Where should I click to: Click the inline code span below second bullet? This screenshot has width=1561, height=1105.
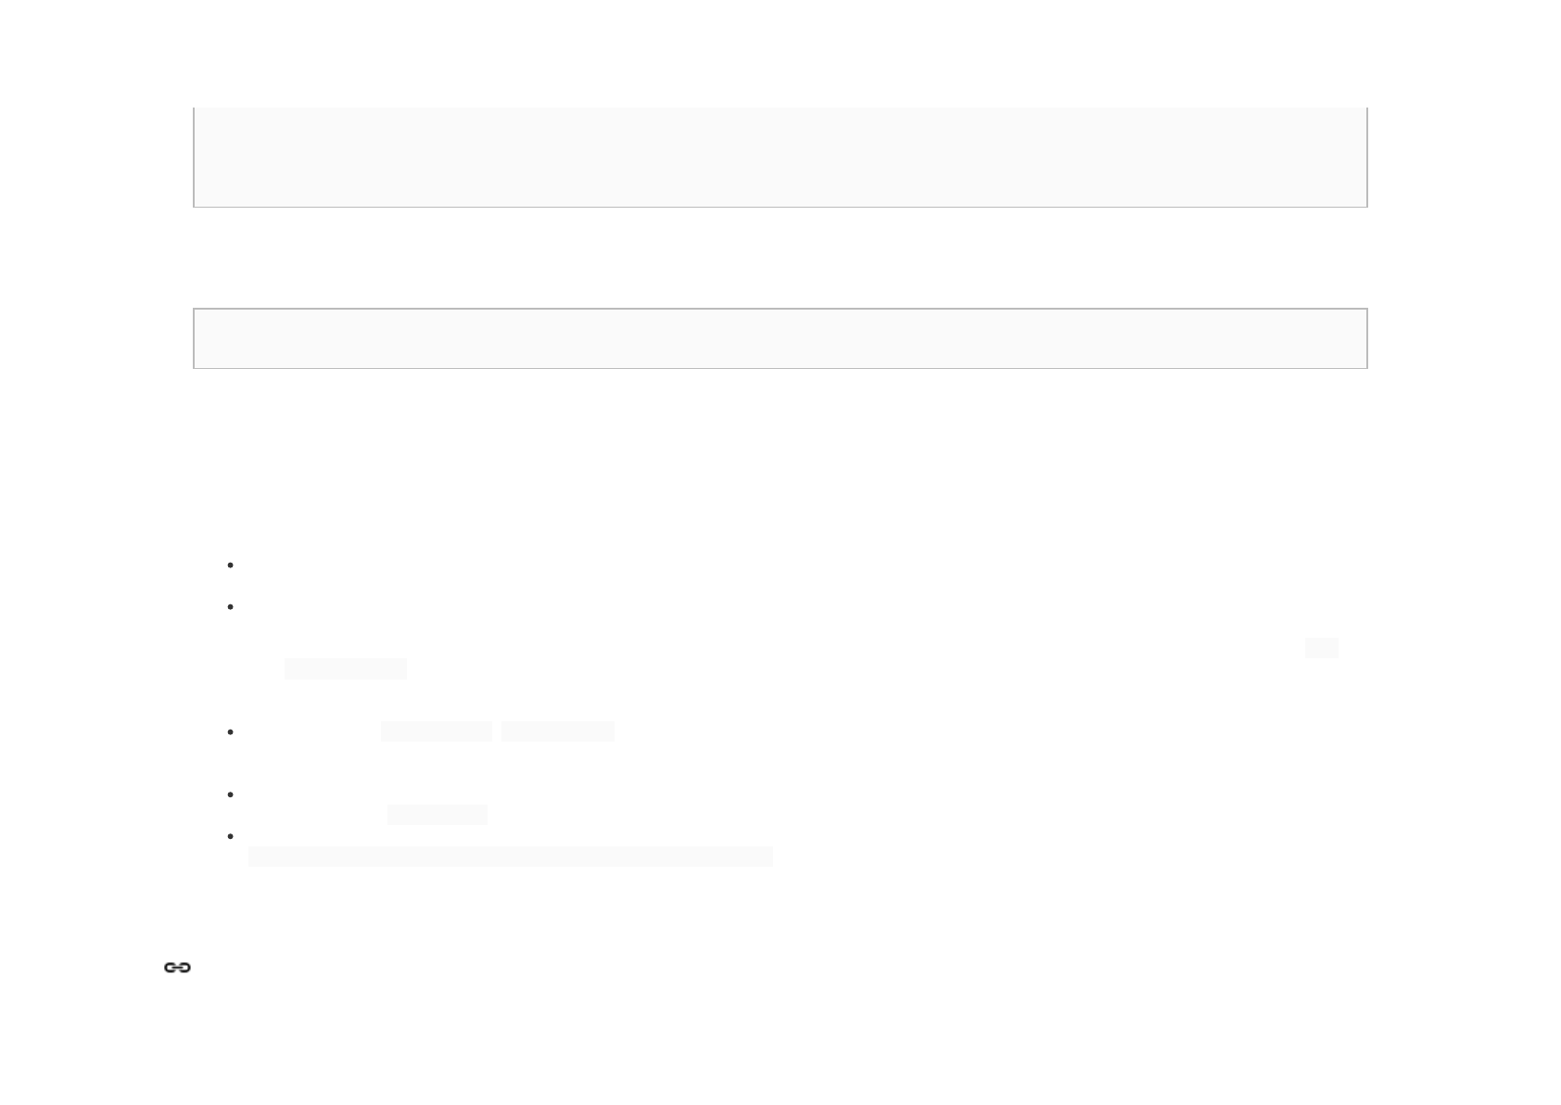[346, 669]
